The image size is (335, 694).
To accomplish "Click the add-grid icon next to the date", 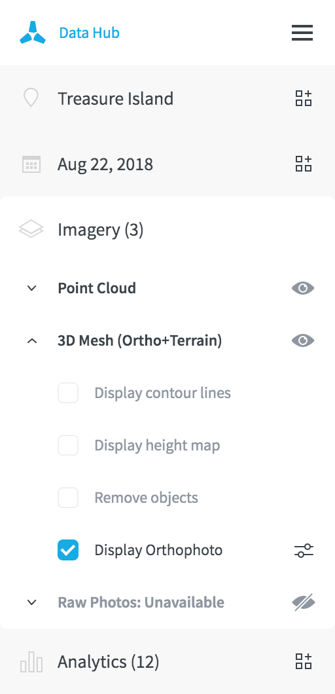I will pos(304,164).
